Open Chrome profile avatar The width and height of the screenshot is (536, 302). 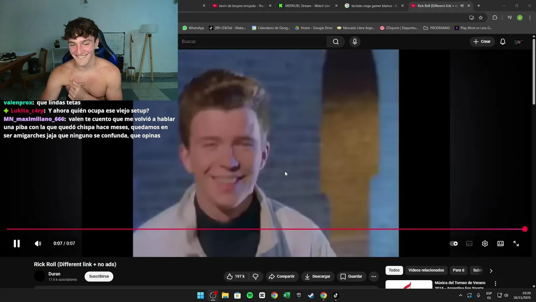tap(520, 18)
